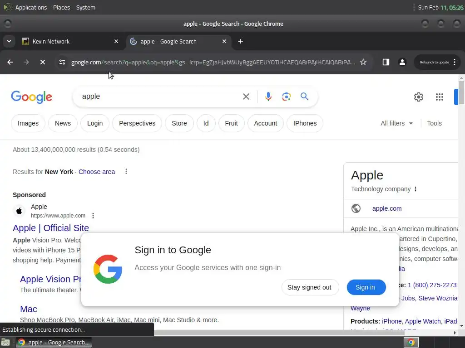The width and height of the screenshot is (465, 348).
Task: Open the Chrome profile icon
Action: [402, 62]
